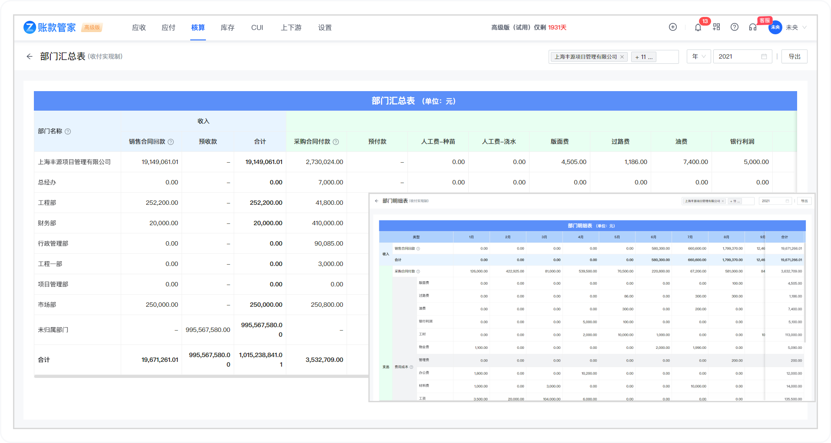Screen dimensions: 831x443
Task: Click the plus circle add icon
Action: tap(673, 27)
